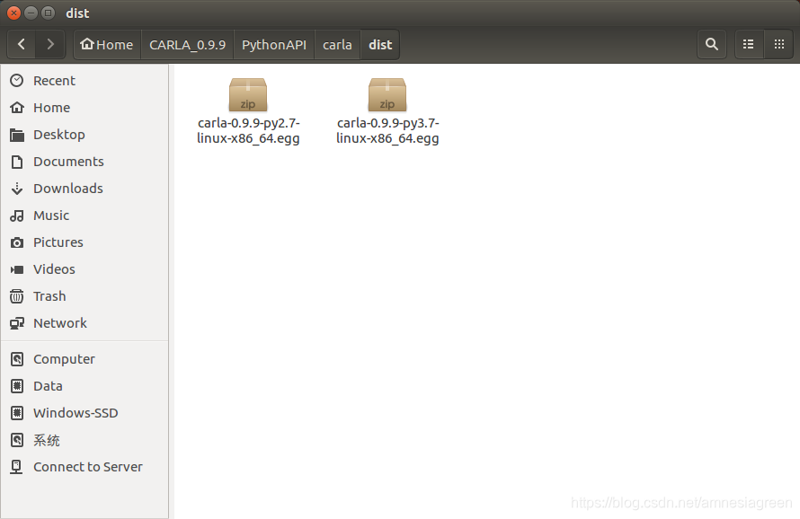Open the Documents sidebar entry label
Viewport: 800px width, 519px height.
(68, 162)
